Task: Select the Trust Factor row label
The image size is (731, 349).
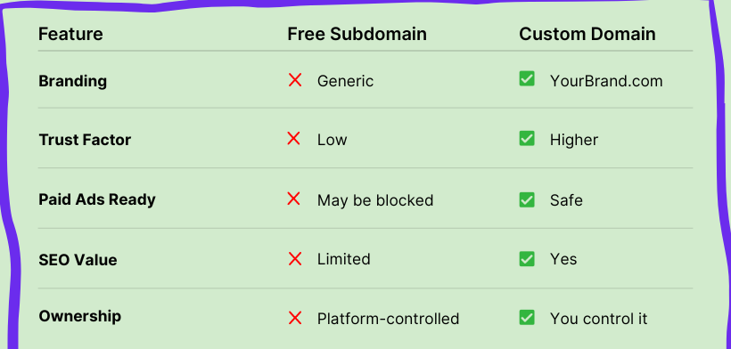Action: tap(85, 140)
